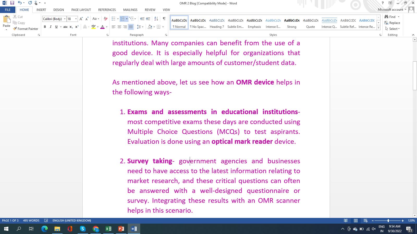Click the 120% zoom level
This screenshot has height=234, width=417.
pos(411,220)
